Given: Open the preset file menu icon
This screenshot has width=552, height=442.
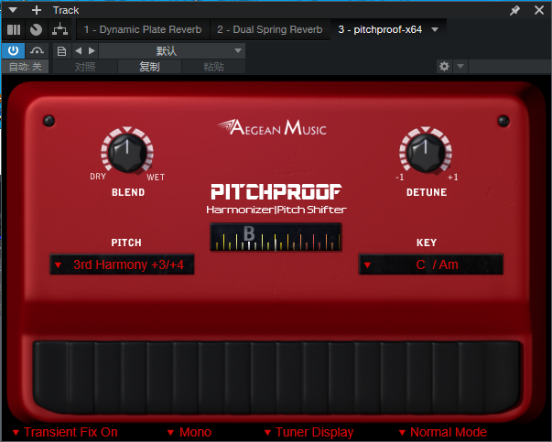Looking at the screenshot, I should pos(61,51).
